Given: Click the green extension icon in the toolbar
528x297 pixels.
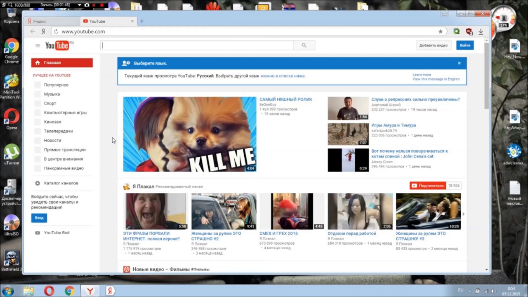Looking at the screenshot, I should [x=457, y=31].
